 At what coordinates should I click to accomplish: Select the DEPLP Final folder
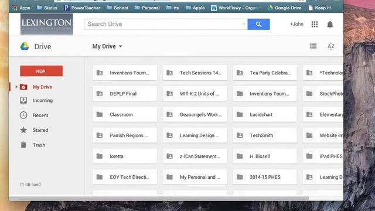pyautogui.click(x=125, y=94)
